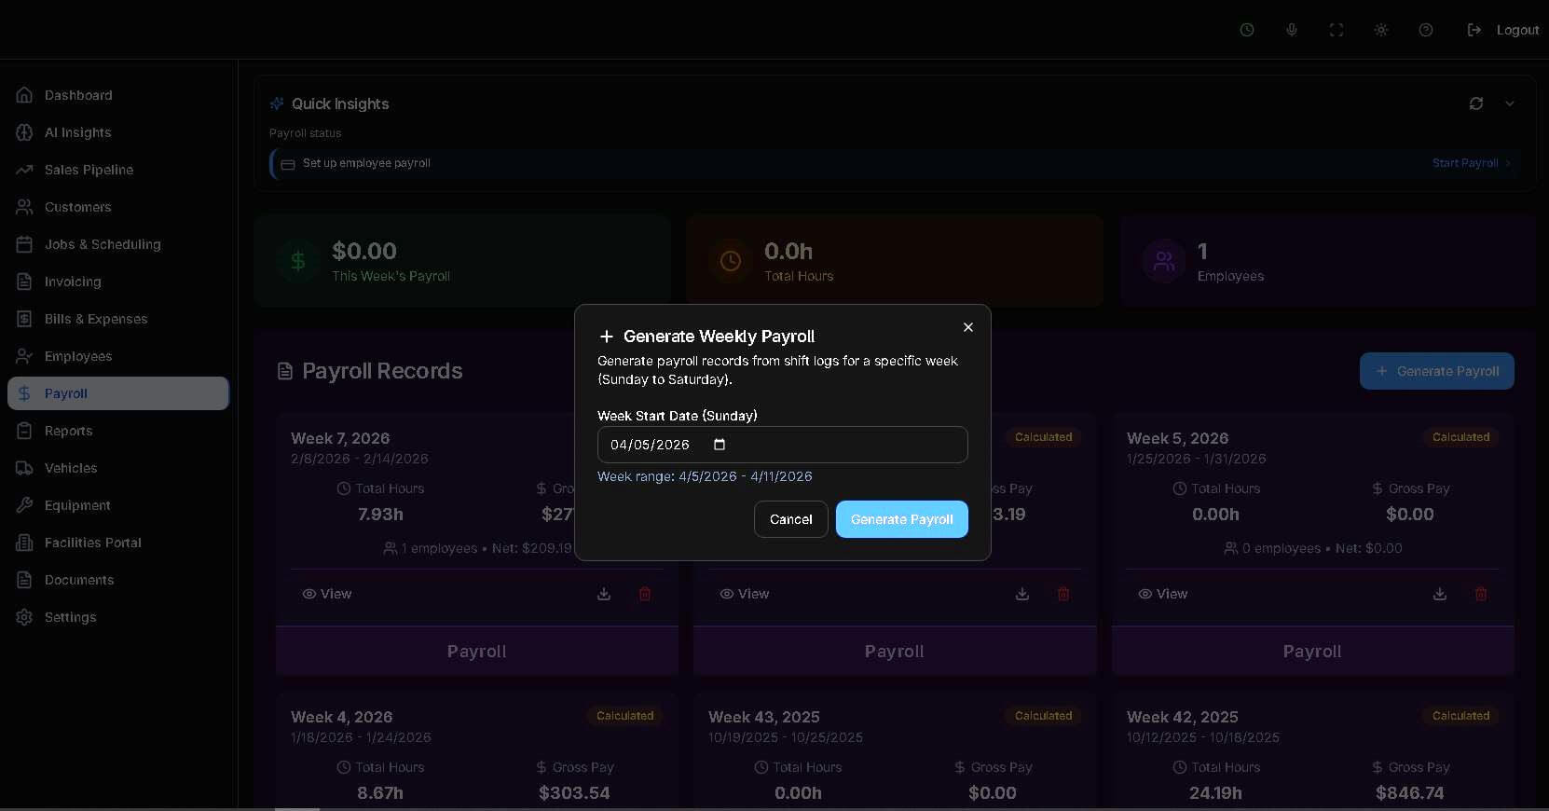Screen dimensions: 1549x811
Task: Open Reports section
Action: coord(118,431)
